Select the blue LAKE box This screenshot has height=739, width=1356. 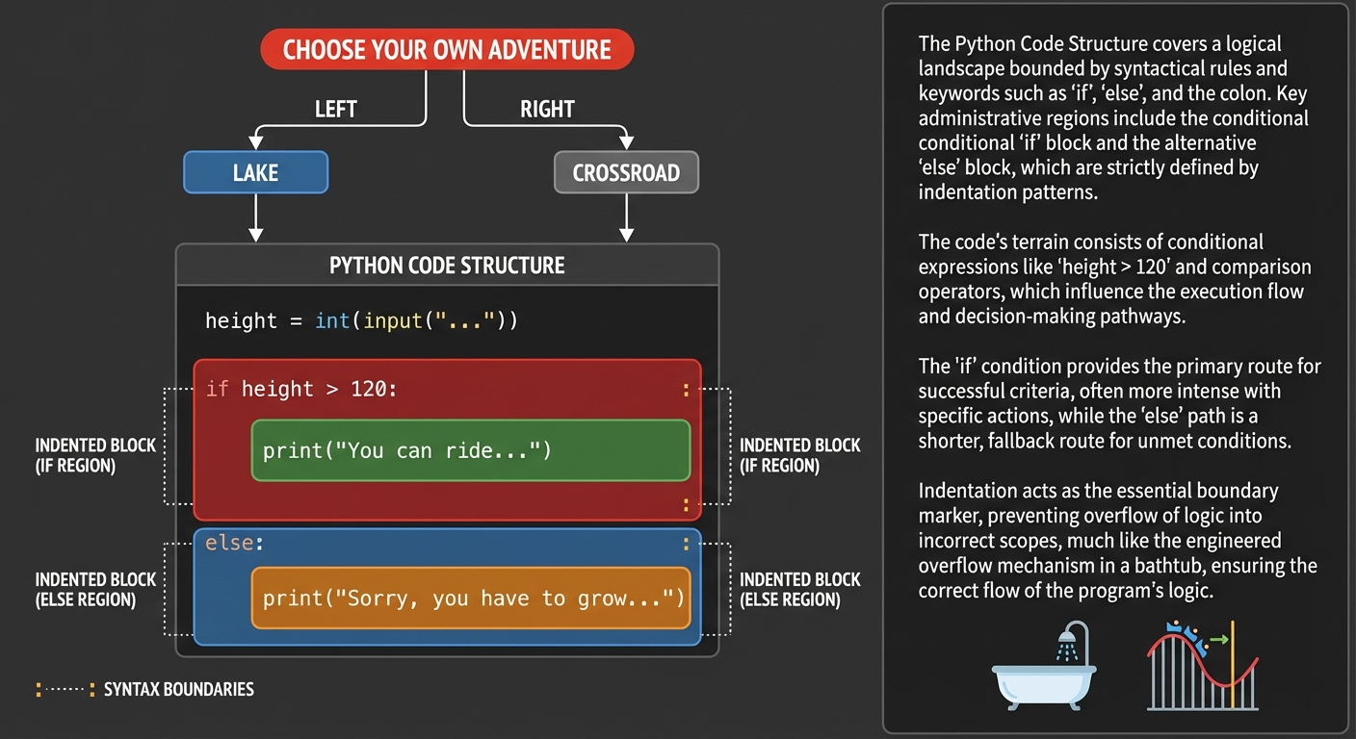(255, 173)
